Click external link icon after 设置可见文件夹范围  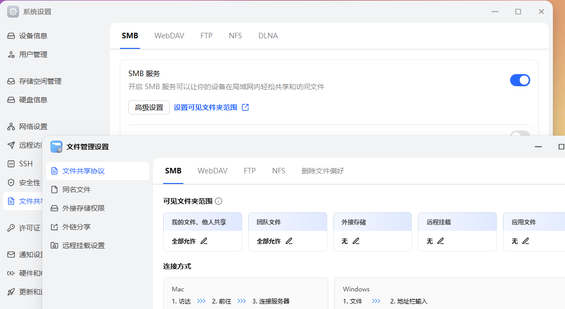[x=245, y=107]
